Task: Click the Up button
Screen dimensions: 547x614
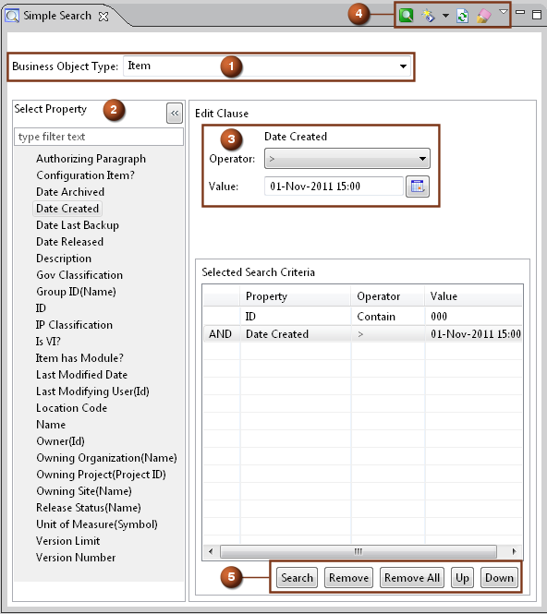Action: pyautogui.click(x=462, y=578)
